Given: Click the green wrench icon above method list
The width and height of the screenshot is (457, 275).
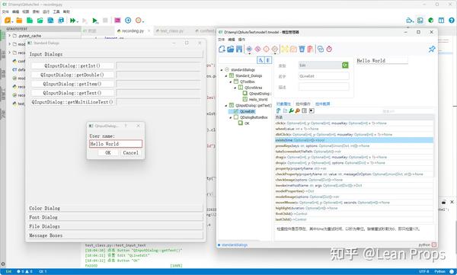Looking at the screenshot, I should (x=291, y=110).
